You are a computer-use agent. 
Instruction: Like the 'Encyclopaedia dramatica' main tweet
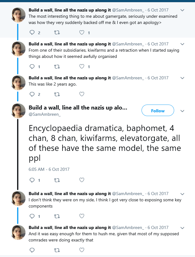pos(82,180)
